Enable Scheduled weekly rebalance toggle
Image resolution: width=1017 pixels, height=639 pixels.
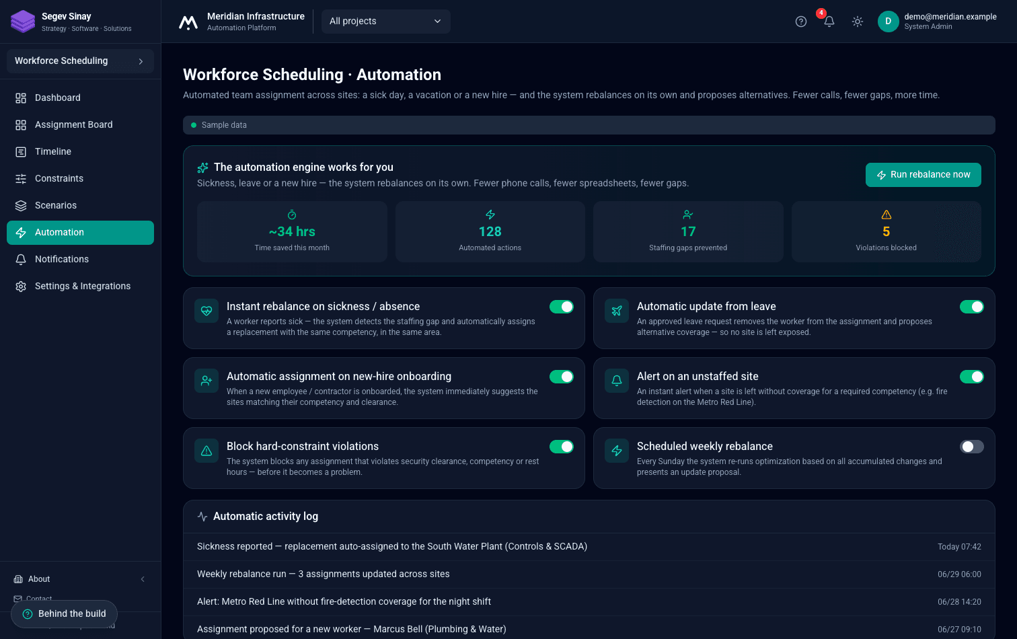(972, 447)
